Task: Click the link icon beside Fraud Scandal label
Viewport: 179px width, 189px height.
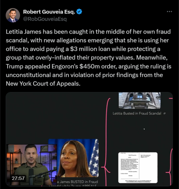Action: point(165,113)
